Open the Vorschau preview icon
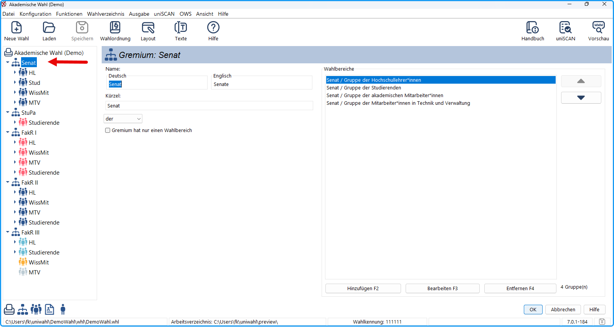This screenshot has height=327, width=614. coord(598,28)
